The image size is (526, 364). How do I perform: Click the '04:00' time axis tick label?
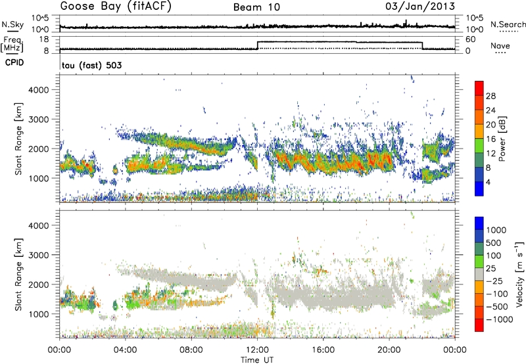[x=126, y=350]
